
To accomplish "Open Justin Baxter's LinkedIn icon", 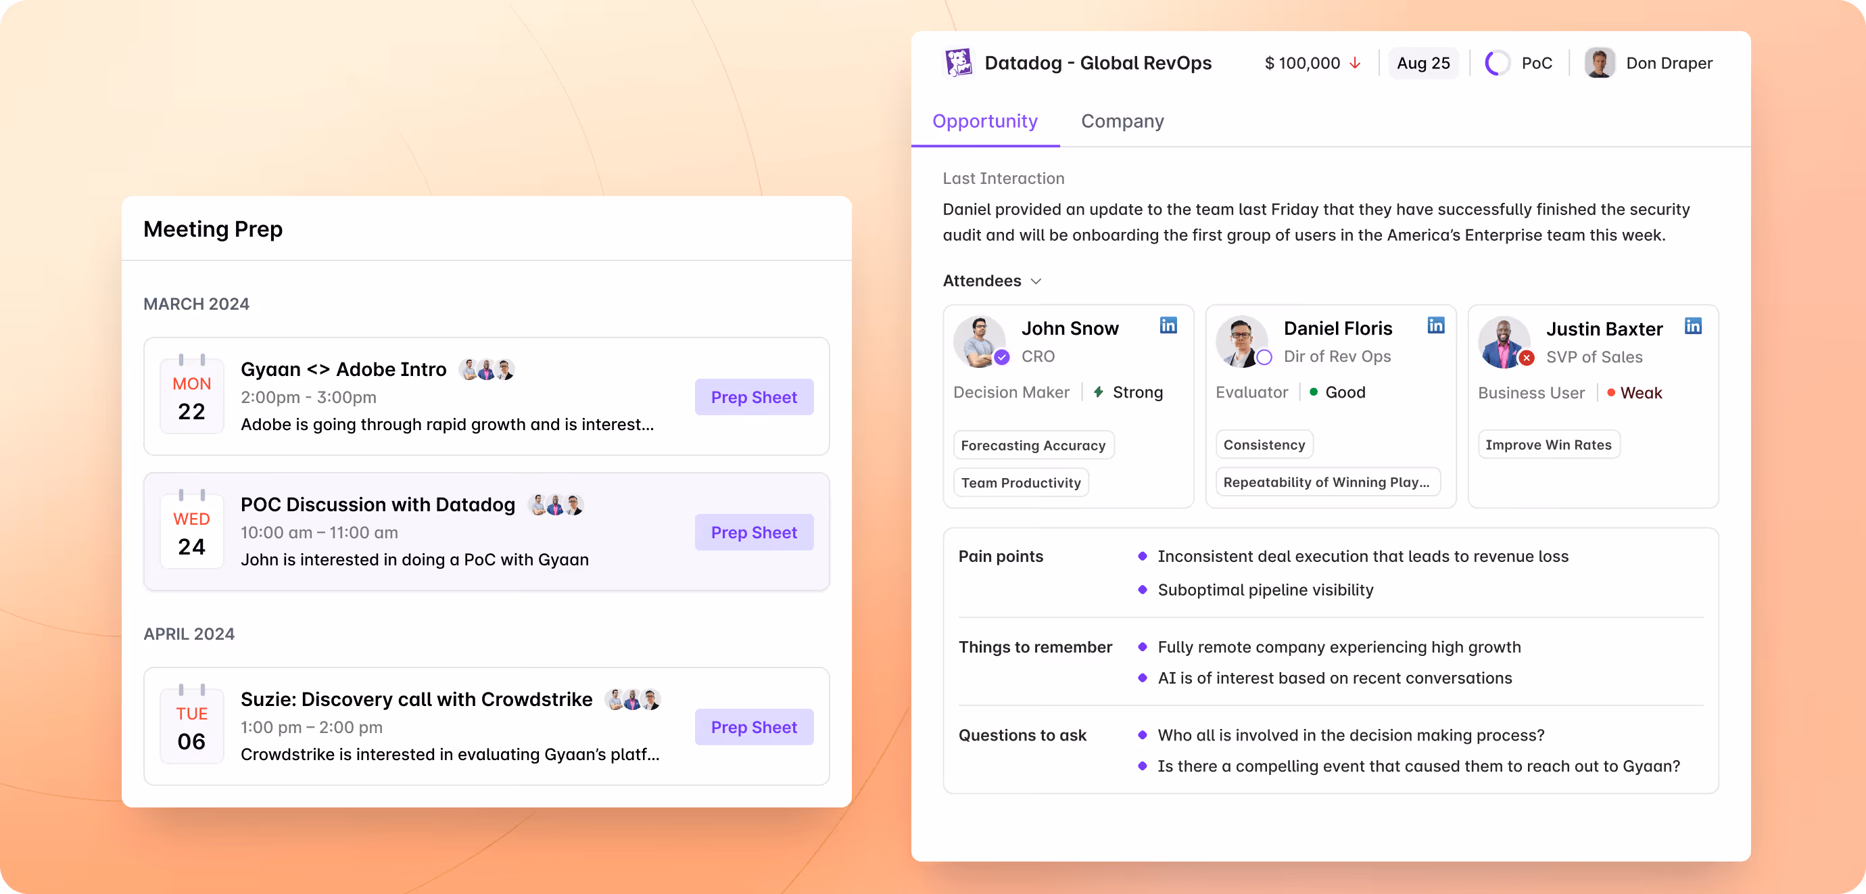I will point(1693,326).
